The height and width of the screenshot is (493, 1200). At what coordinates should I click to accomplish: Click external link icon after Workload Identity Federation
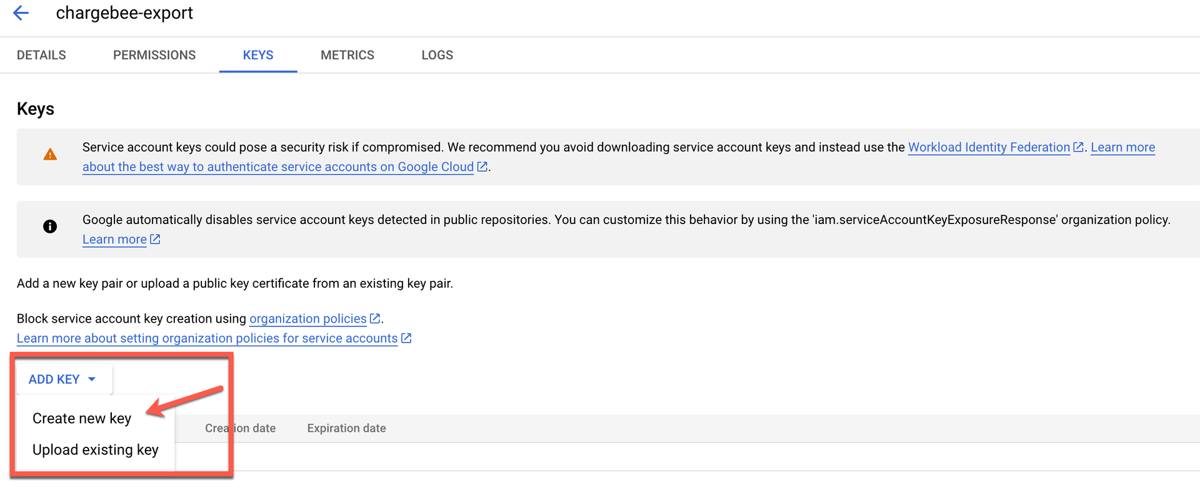1078,147
